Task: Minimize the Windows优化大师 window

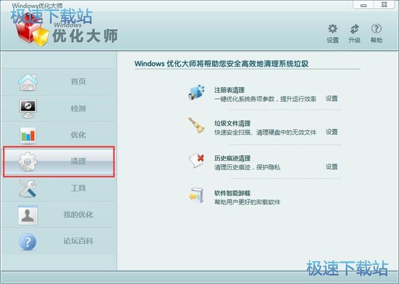Action: 364,5
